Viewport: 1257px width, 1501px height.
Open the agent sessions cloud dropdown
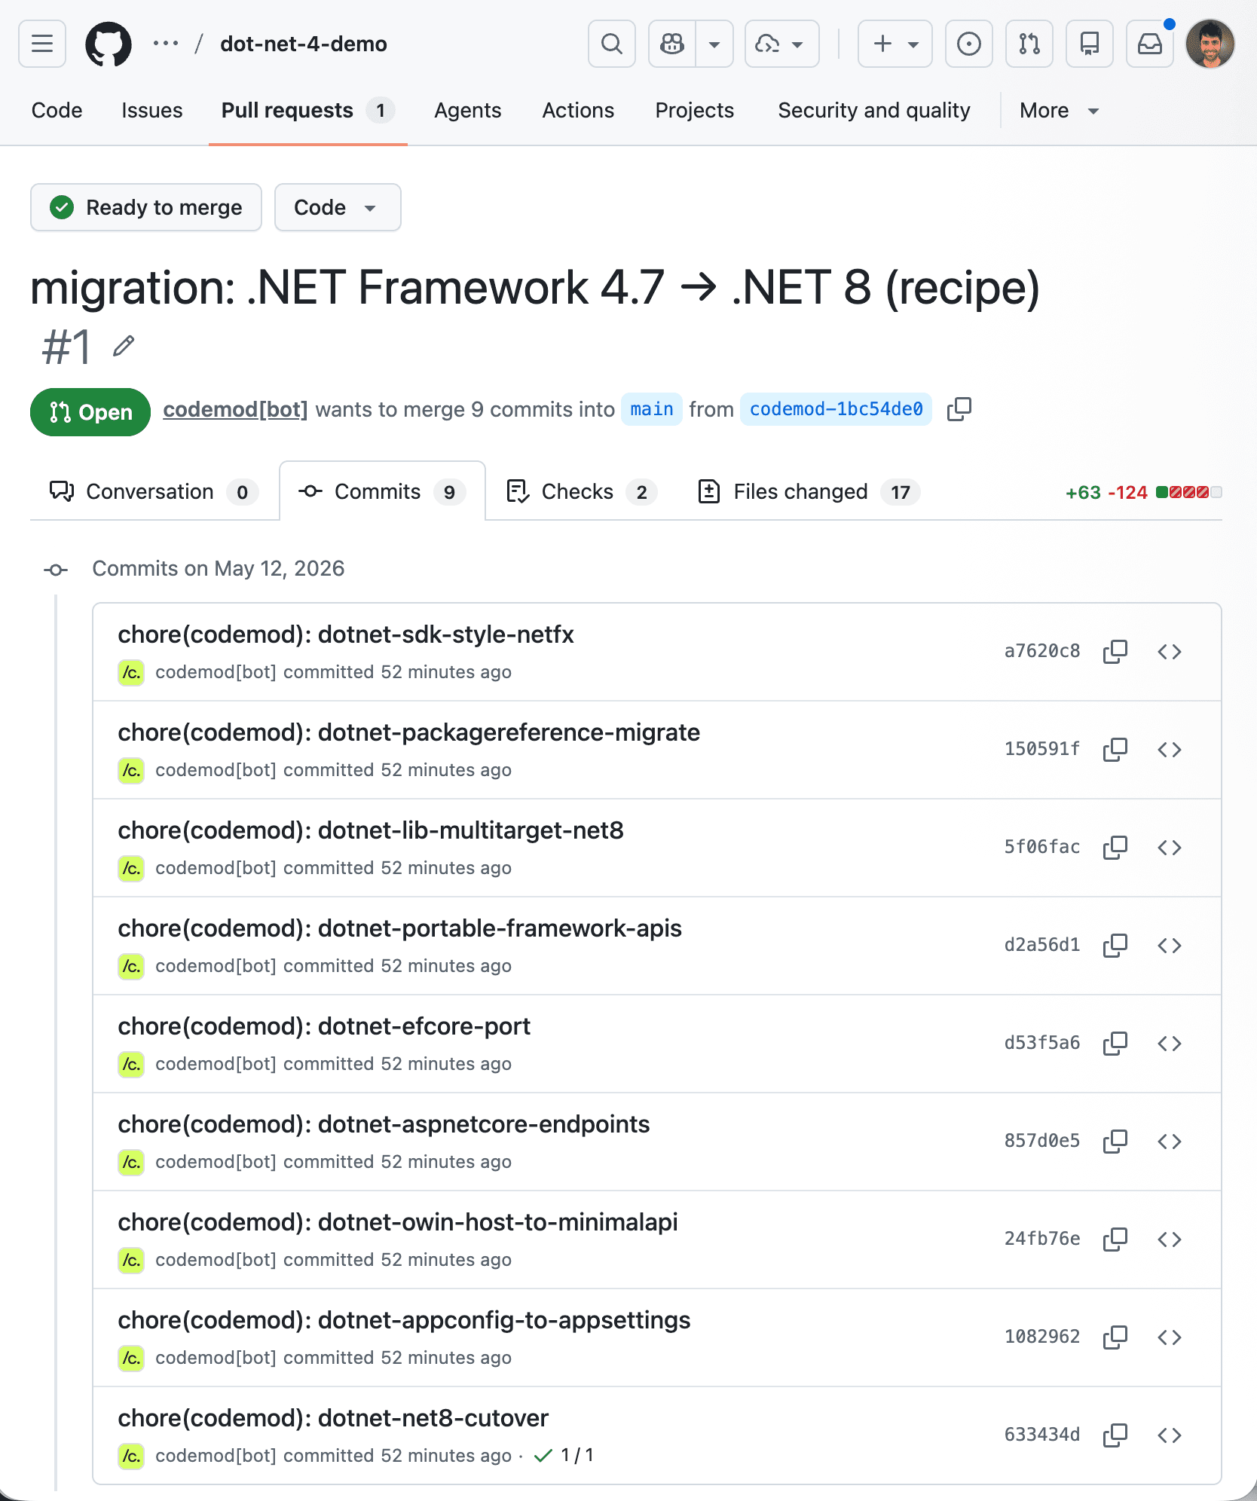coord(781,44)
